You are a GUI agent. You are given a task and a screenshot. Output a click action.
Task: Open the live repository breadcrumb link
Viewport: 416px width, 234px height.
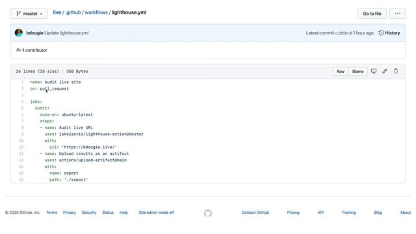[x=57, y=12]
